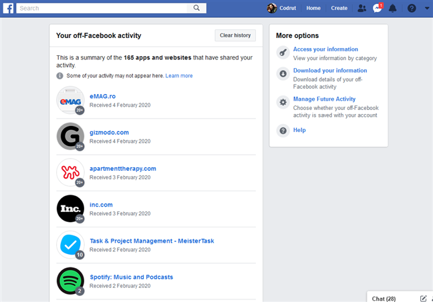Image resolution: width=433 pixels, height=302 pixels.
Task: Open apartmenttherapy.com activity link
Action: tap(122, 169)
